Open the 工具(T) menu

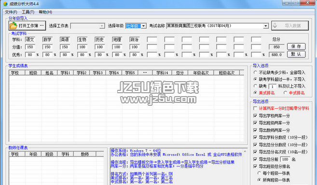click(x=28, y=12)
